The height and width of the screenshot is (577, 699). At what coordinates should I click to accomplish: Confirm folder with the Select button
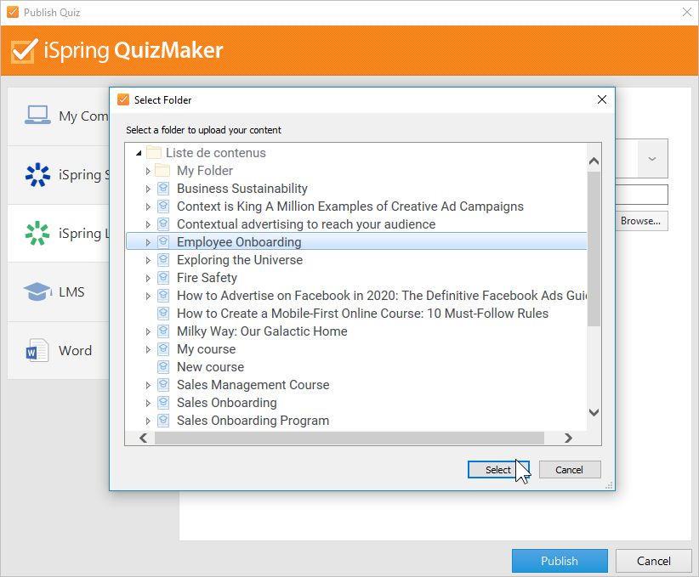(x=498, y=470)
